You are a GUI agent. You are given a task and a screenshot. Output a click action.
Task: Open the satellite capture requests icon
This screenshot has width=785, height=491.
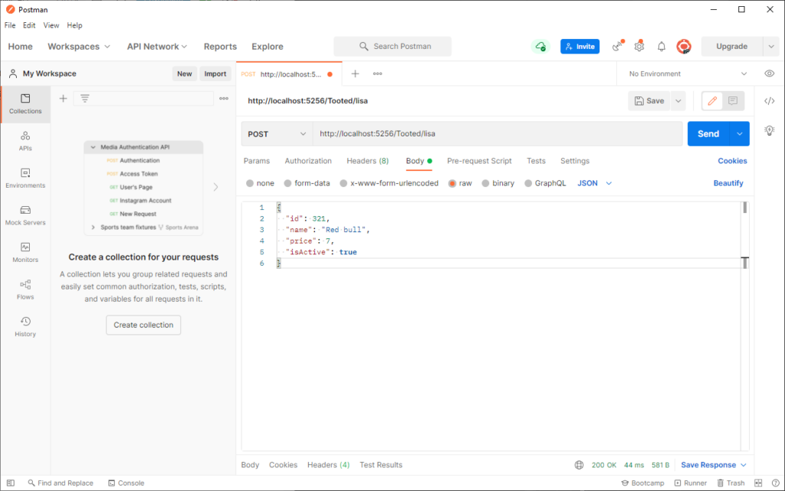tap(618, 46)
